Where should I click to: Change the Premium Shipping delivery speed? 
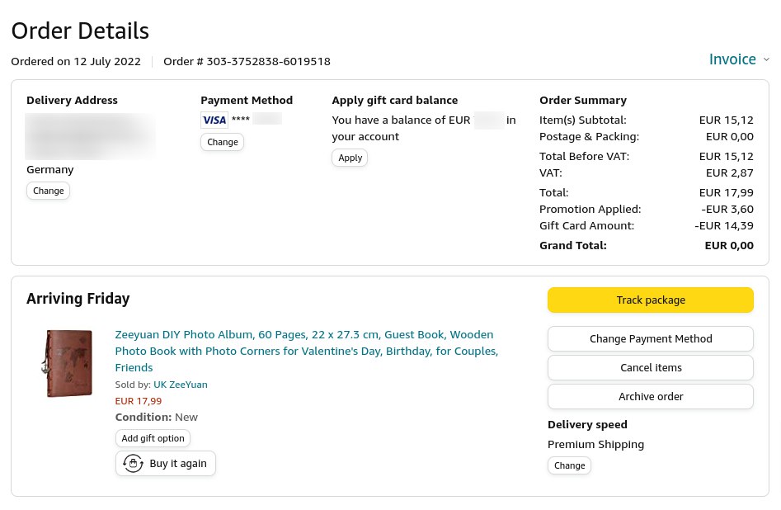tap(569, 465)
